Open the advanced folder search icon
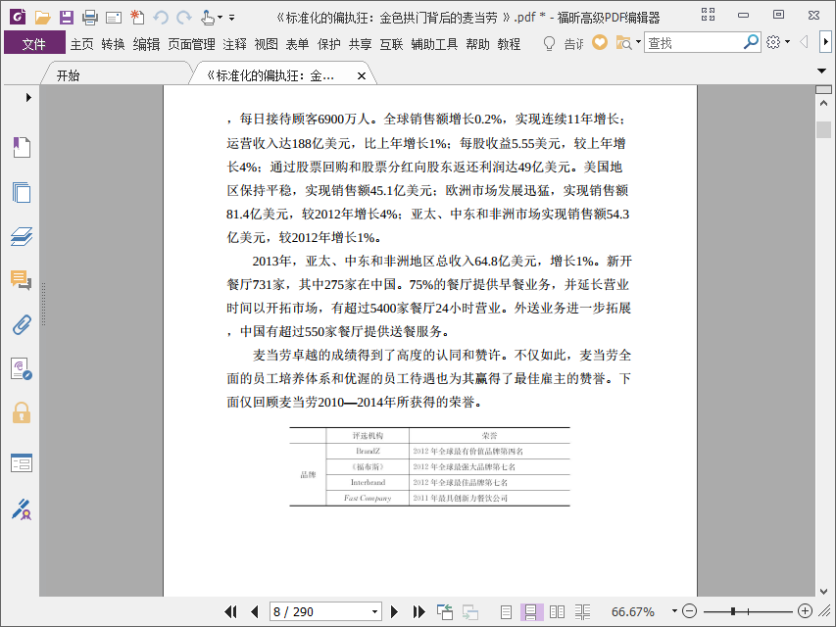 pos(623,43)
